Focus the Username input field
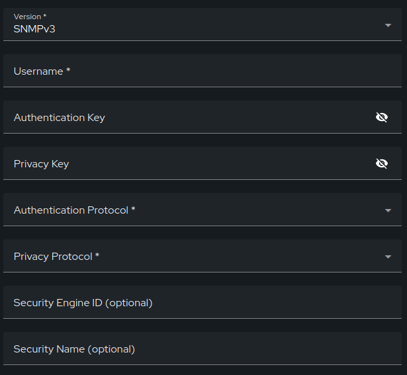The image size is (407, 375). 203,71
